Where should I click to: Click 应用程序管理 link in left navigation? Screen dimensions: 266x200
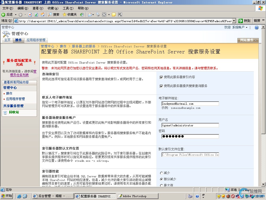tap(15, 99)
